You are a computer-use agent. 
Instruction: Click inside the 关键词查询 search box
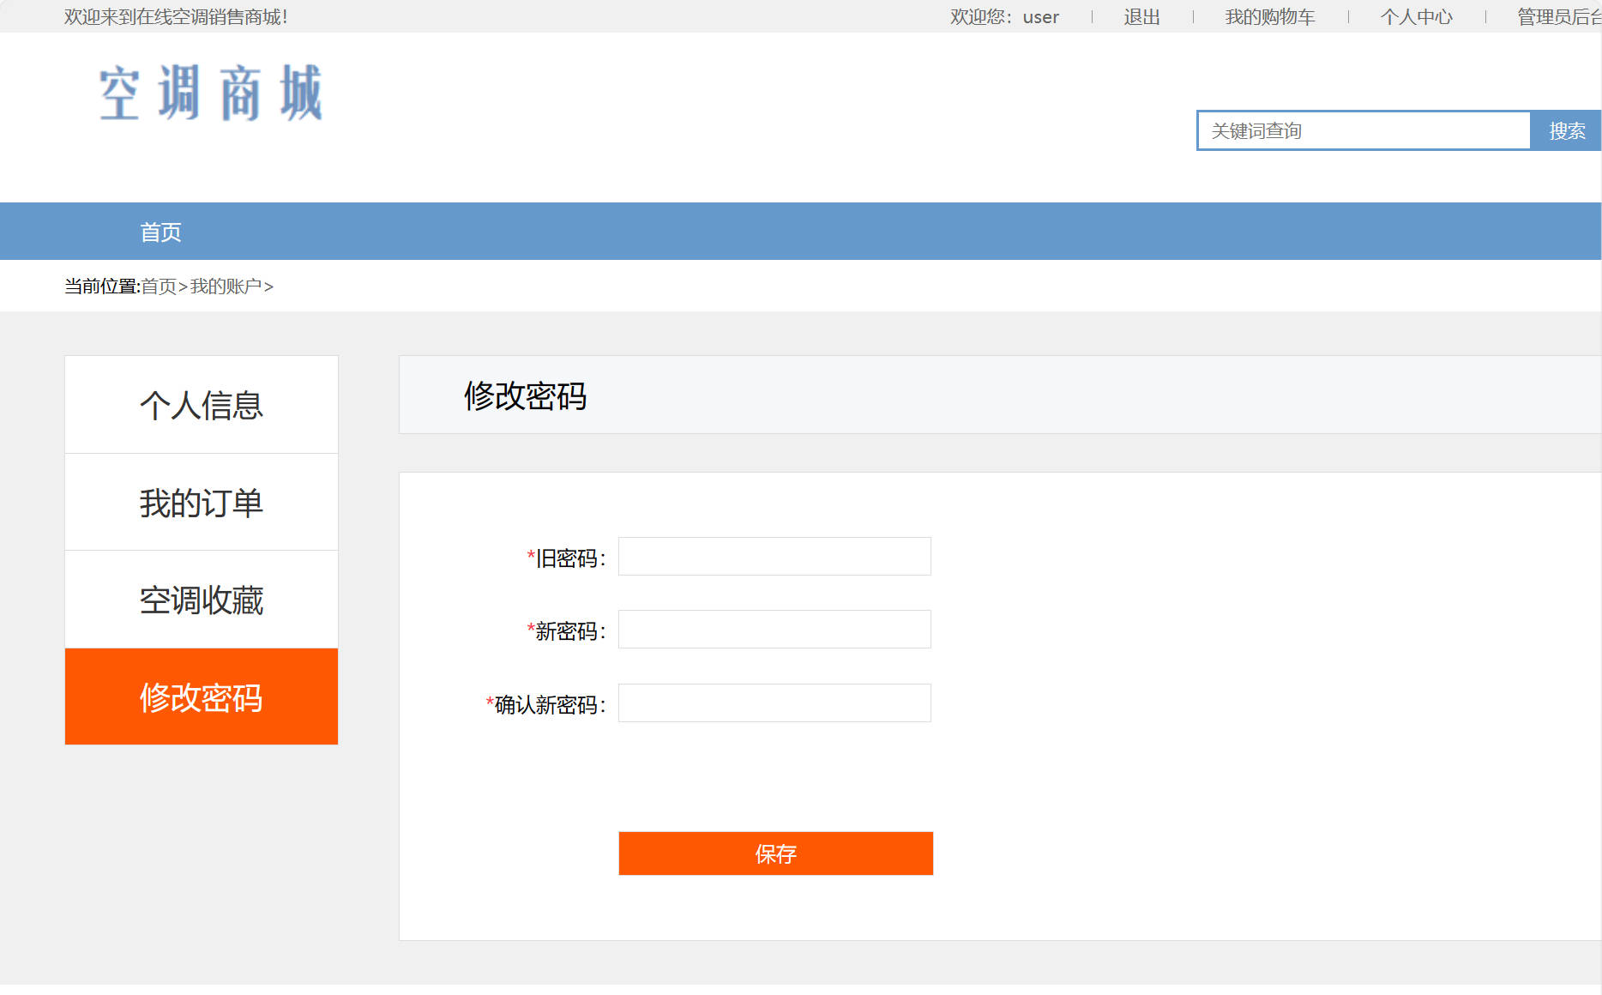tap(1364, 130)
